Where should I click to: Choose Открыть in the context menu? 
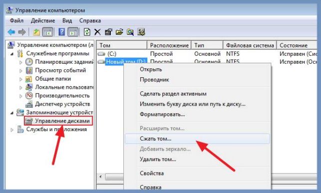tap(198, 69)
